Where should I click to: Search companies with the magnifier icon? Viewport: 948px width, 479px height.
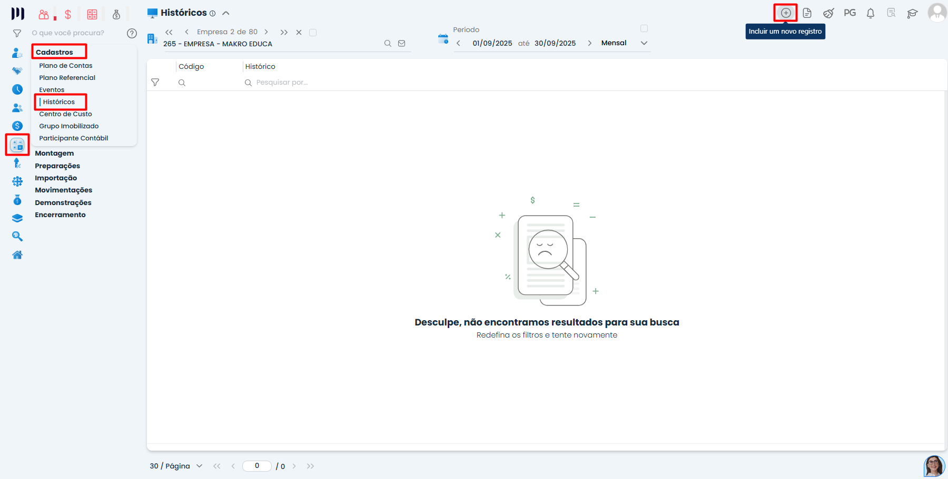pos(388,44)
